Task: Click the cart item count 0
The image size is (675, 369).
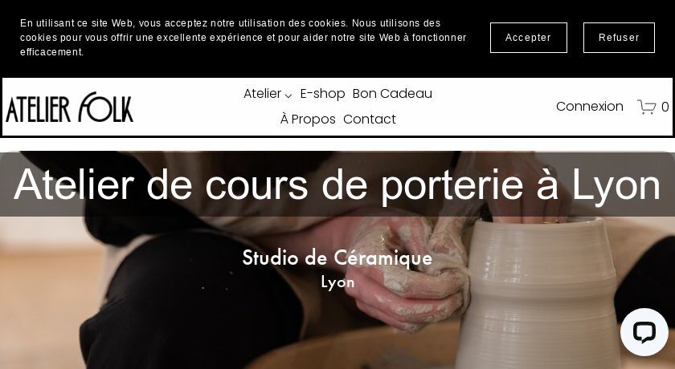Action: click(665, 107)
